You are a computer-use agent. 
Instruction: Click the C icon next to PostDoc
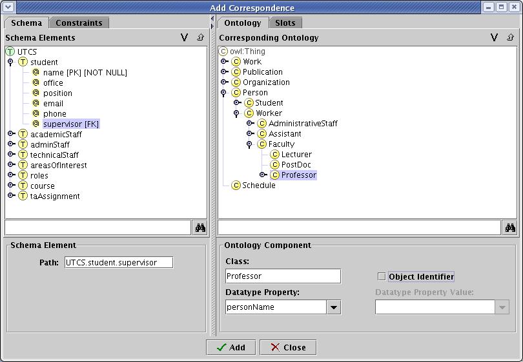(274, 165)
